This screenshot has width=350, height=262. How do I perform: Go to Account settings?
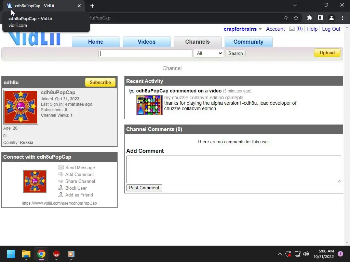[275, 29]
